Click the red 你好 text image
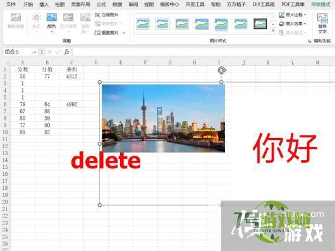Viewport: 335px width, 251px height. 285,148
